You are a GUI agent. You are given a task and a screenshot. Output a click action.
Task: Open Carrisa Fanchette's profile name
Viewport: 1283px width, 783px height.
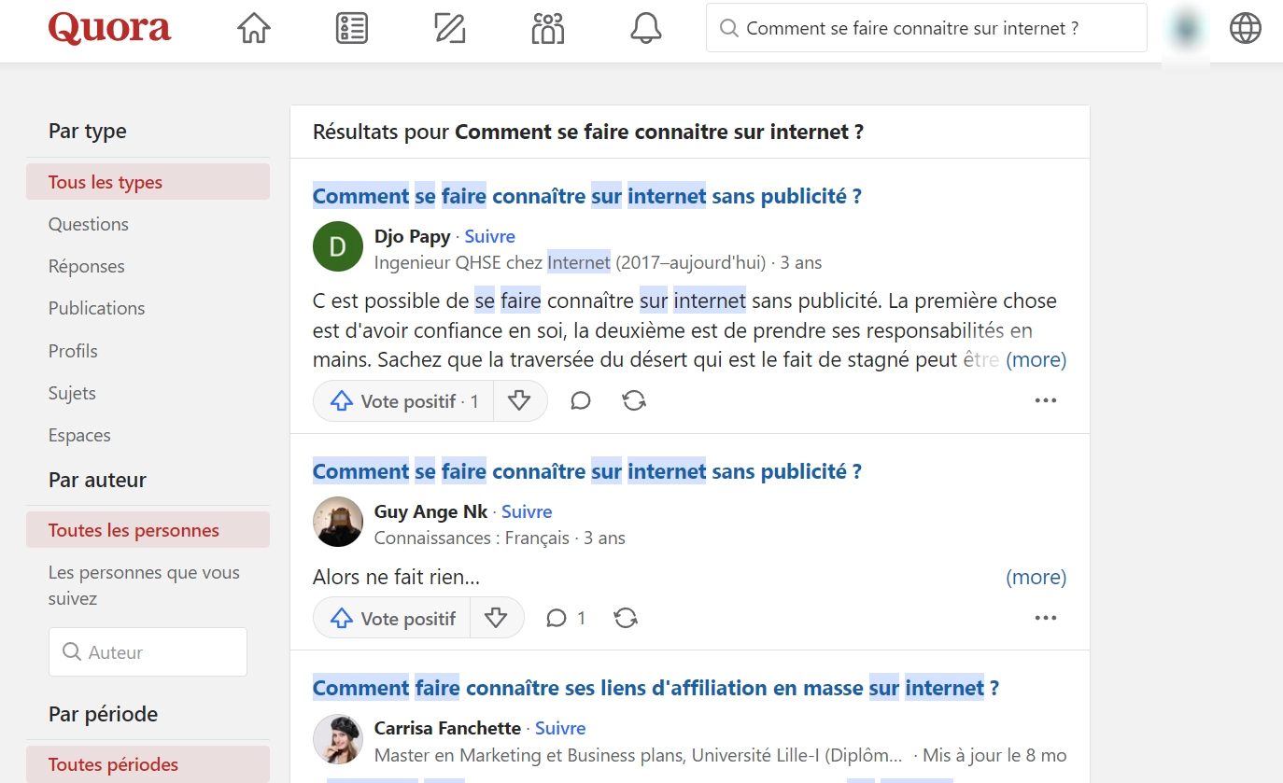tap(447, 728)
